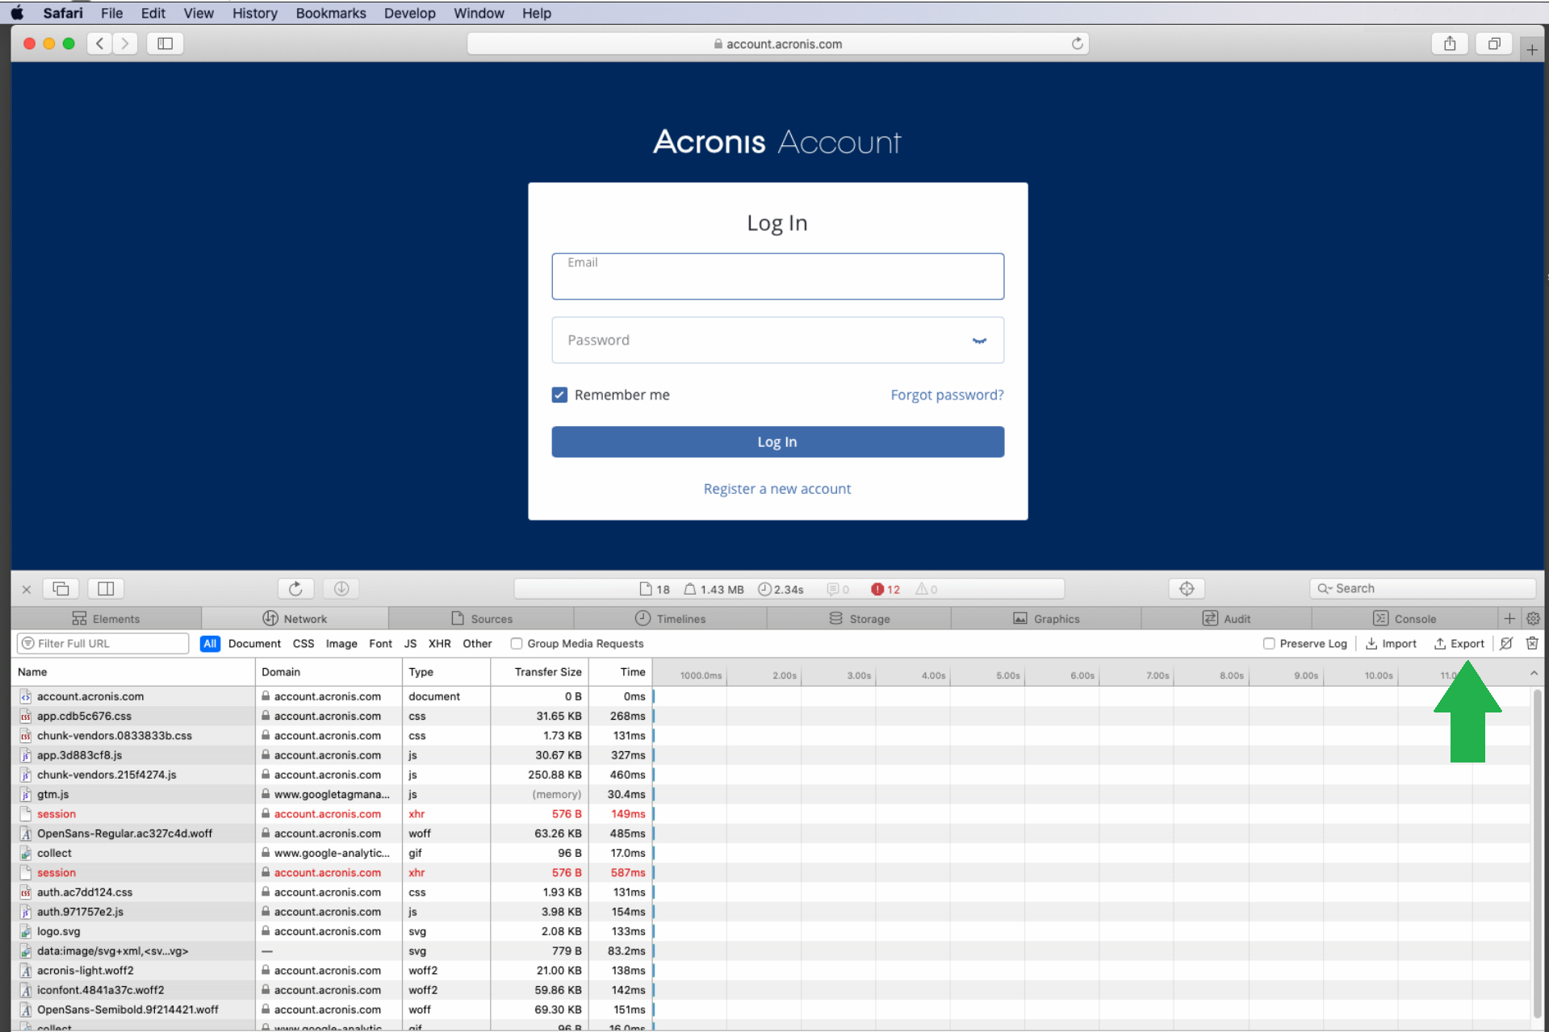The image size is (1549, 1032).
Task: Click the Export button
Action: click(x=1459, y=644)
